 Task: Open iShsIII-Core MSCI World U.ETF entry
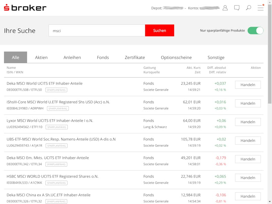coord(58,102)
